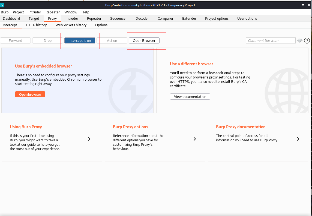Click the Use a different browser heading
The height and width of the screenshot is (216, 312).
coord(192,64)
